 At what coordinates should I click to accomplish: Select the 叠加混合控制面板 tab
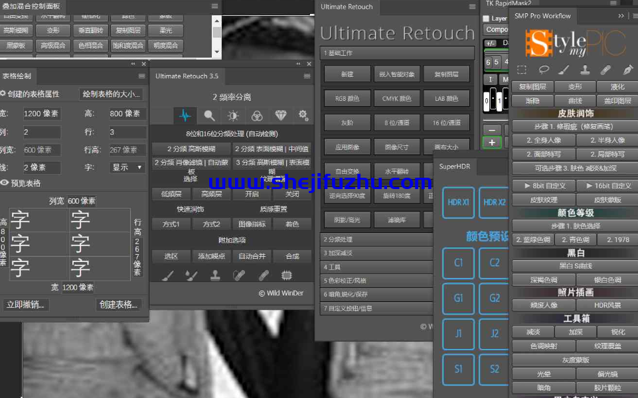coord(31,6)
